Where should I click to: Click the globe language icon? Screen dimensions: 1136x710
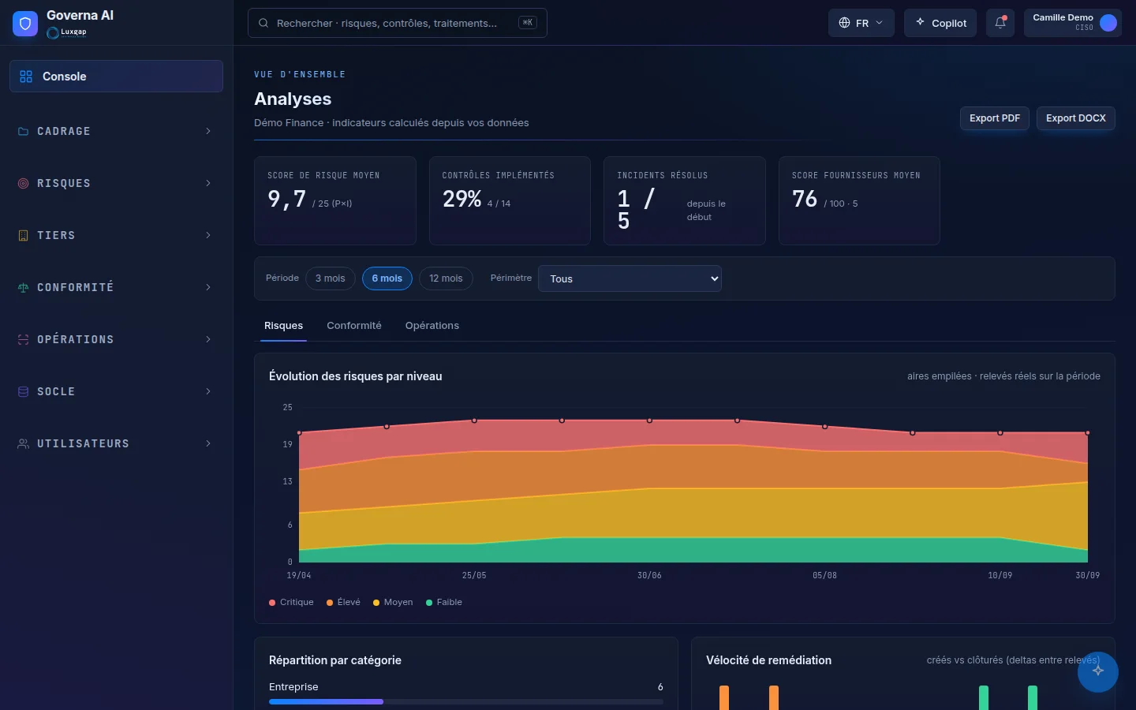[844, 23]
